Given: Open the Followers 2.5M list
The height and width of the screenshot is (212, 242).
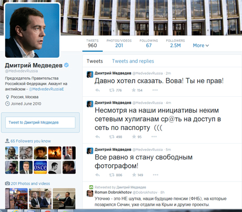Looking at the screenshot, I should coord(175,43).
